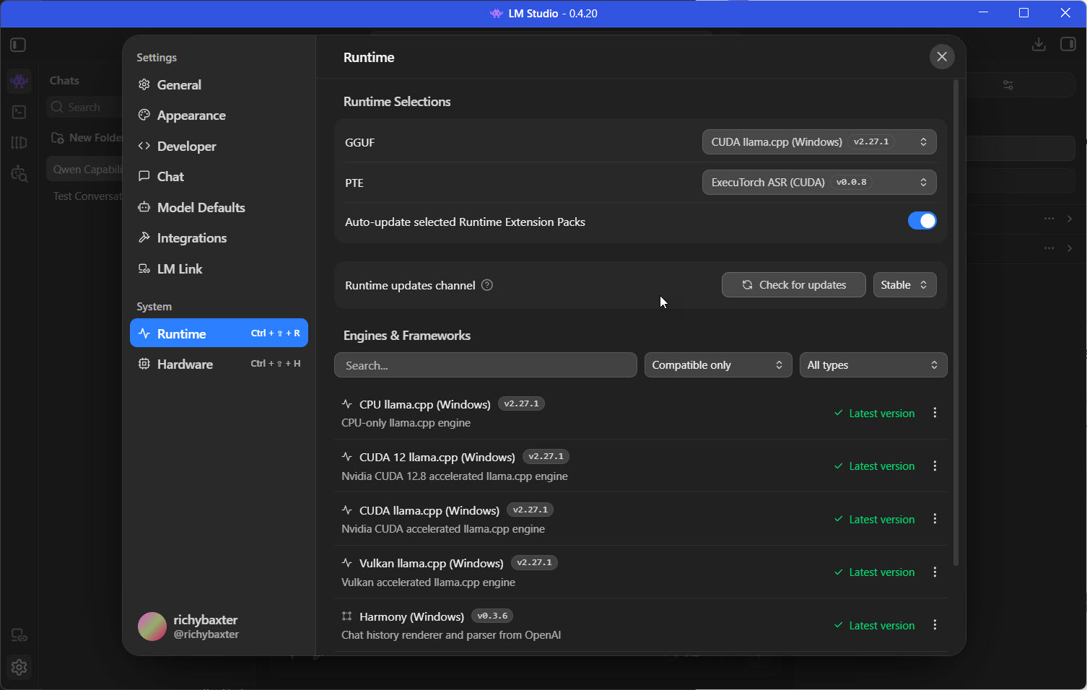Open My Models library icon in left rail
Image resolution: width=1087 pixels, height=690 pixels.
(x=19, y=143)
